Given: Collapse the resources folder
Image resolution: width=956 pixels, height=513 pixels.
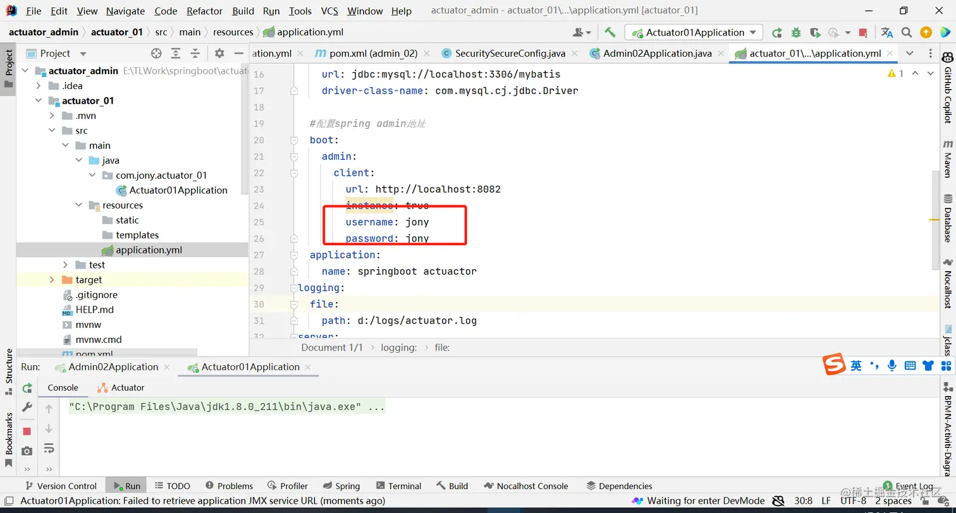Looking at the screenshot, I should point(78,205).
